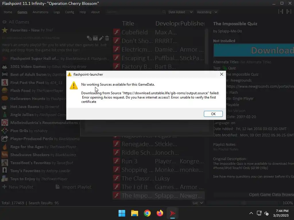Click the Quiz tag

(232, 68)
